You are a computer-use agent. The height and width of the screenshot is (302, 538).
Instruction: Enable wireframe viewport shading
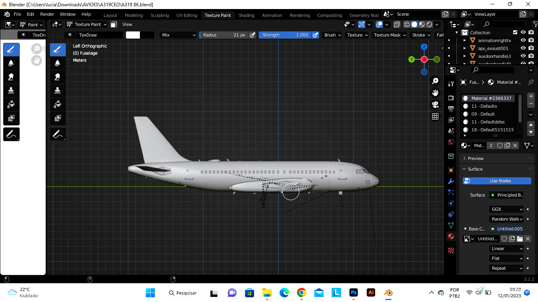tap(407, 24)
